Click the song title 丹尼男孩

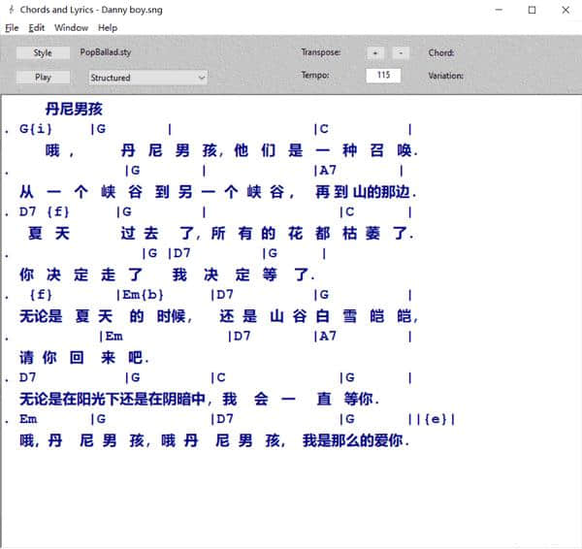pyautogui.click(x=74, y=109)
